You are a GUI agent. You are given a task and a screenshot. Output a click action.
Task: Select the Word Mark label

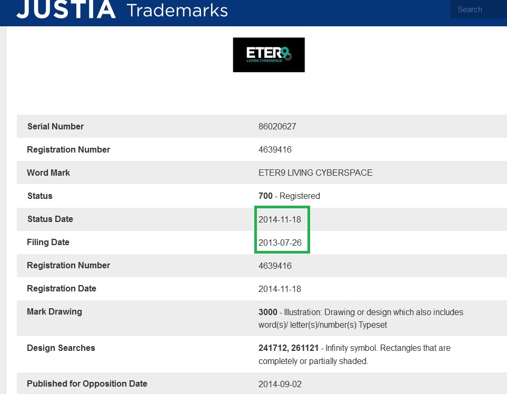click(x=48, y=173)
